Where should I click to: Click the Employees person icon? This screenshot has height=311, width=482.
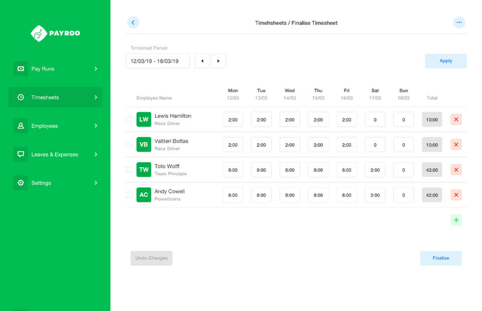coord(21,126)
